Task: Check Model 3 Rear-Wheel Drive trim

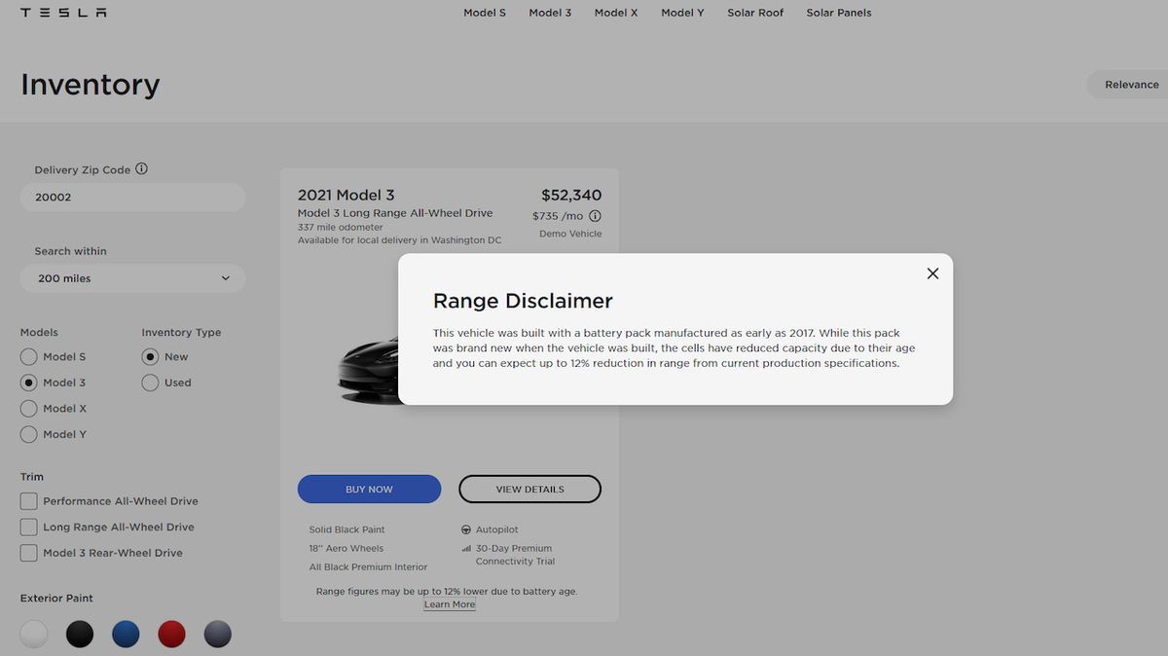Action: [29, 553]
